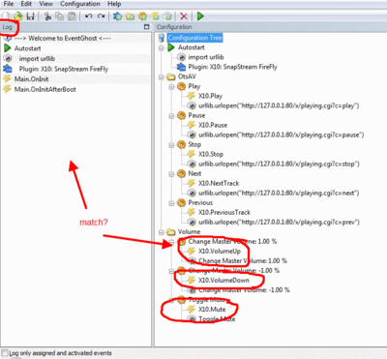Viewport: 387px width, 359px height.
Task: Collapse the Play macro node
Action: [x=171, y=87]
